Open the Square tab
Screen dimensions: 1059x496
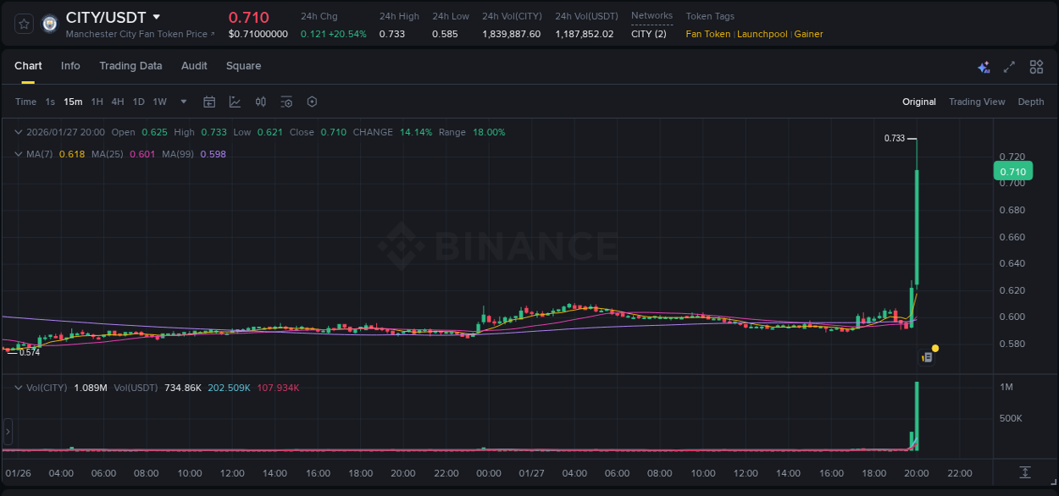click(x=243, y=65)
